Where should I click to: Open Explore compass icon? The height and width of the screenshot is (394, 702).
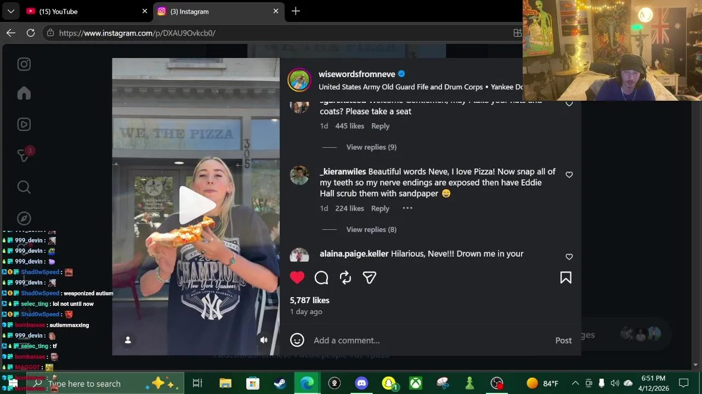[24, 218]
